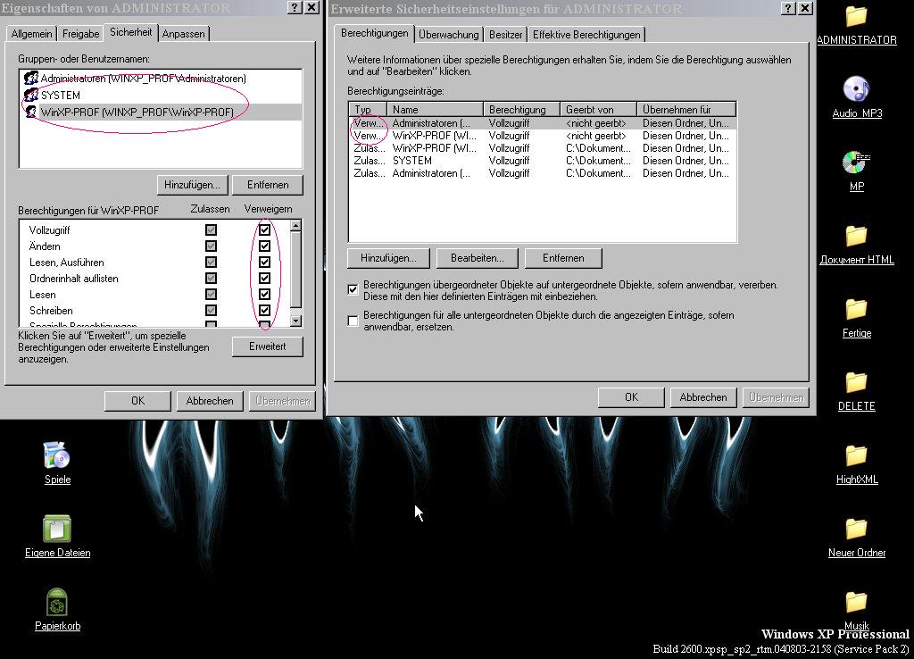Sort entries by the Berechtigung column header

coord(521,110)
